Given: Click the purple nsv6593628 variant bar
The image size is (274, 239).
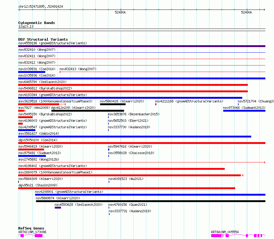Looking at the screenshot, I should coord(58,208).
